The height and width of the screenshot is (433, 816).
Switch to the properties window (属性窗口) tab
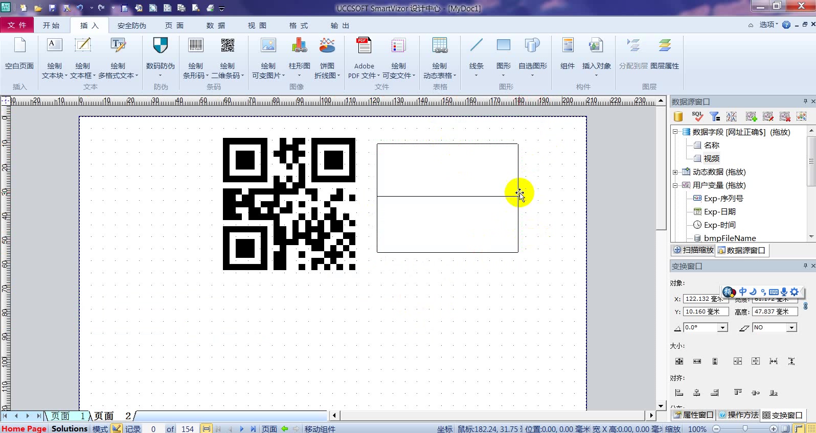point(694,415)
